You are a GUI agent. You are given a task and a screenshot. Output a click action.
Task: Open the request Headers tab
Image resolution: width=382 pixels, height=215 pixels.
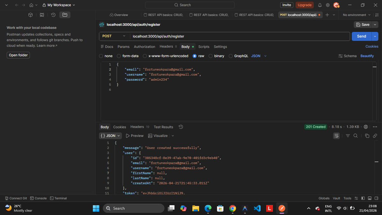[168, 47]
